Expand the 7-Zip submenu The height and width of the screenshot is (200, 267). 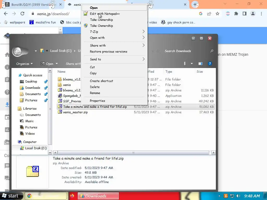point(114,32)
